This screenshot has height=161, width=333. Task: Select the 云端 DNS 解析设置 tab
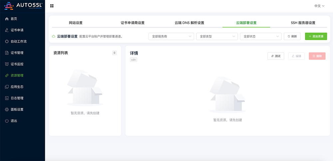tap(189, 23)
